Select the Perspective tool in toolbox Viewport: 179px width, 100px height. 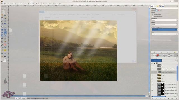[5, 32]
